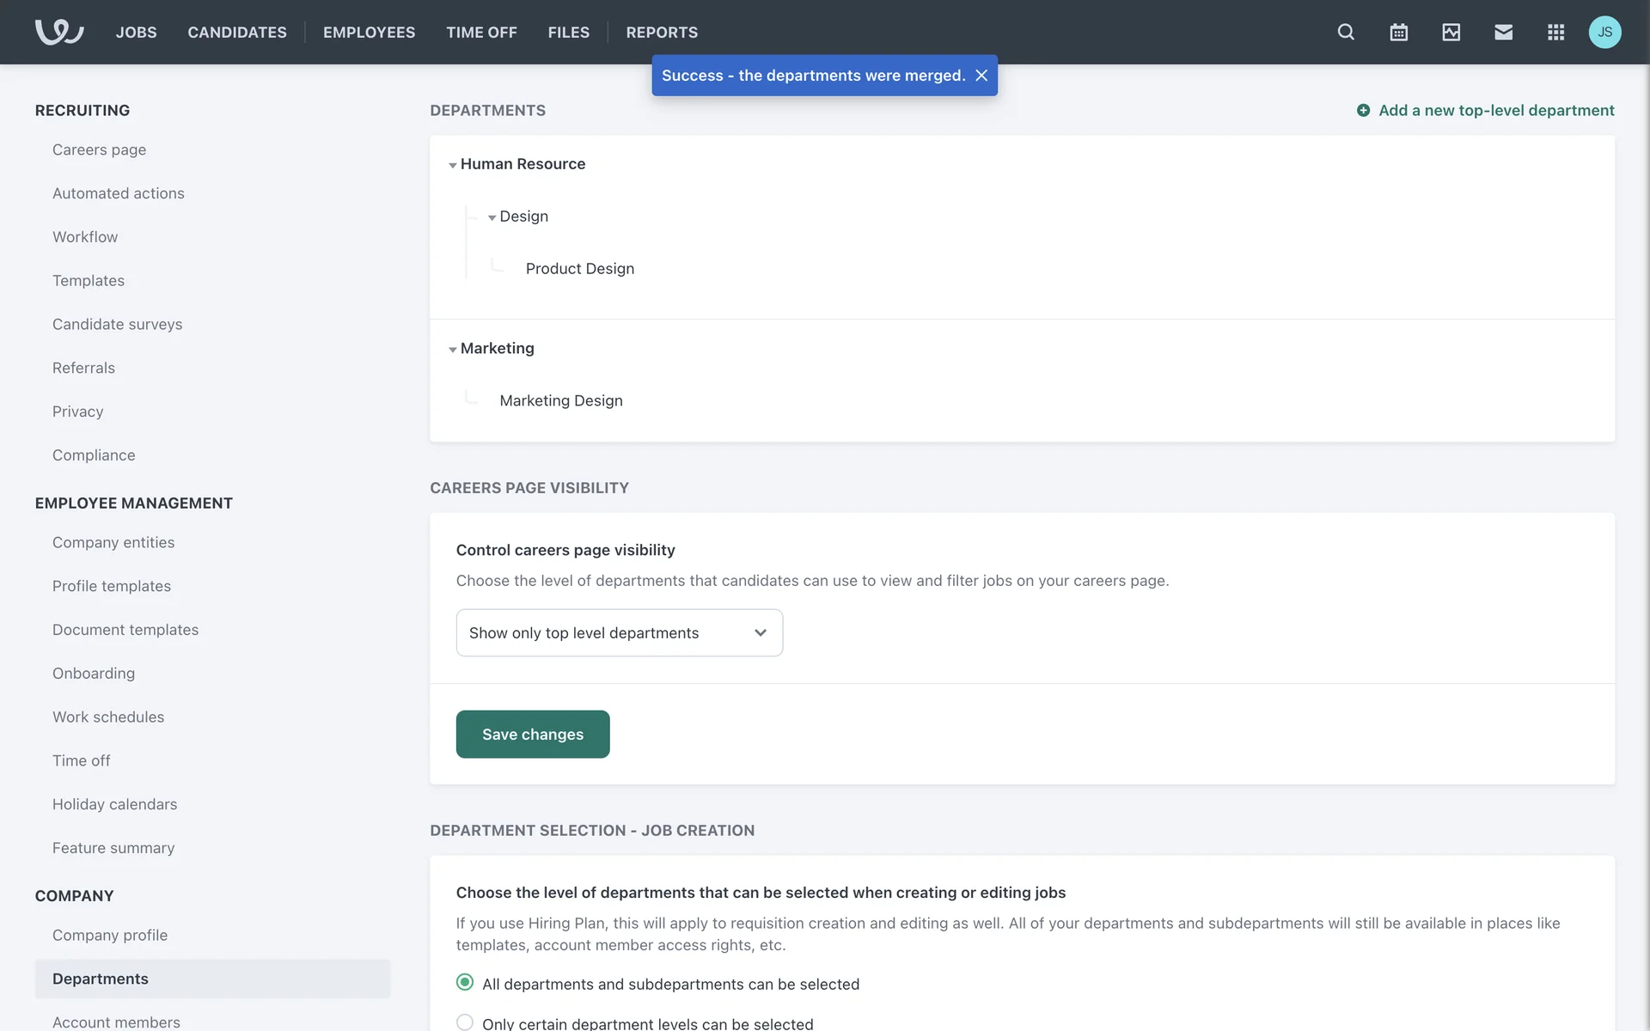Select Only certain department levels radio
Viewport: 1650px width, 1031px height.
click(x=465, y=1022)
